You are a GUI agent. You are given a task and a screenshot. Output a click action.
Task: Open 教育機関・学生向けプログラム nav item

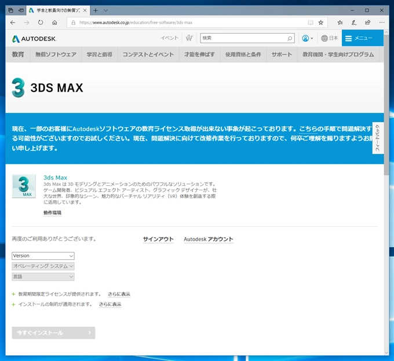(338, 54)
